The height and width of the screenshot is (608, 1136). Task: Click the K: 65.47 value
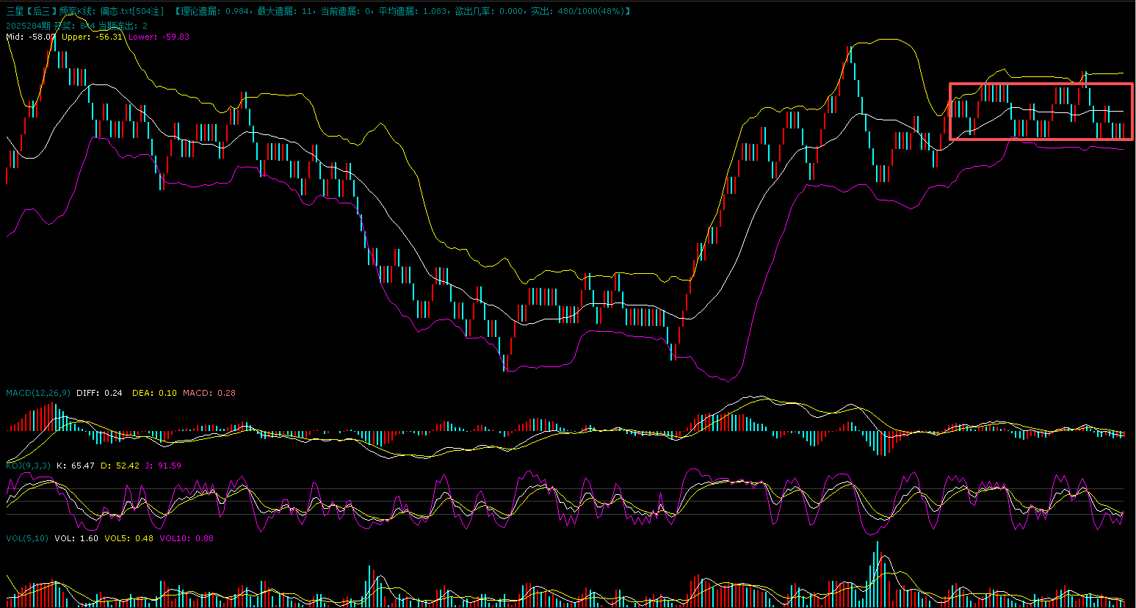(x=76, y=466)
